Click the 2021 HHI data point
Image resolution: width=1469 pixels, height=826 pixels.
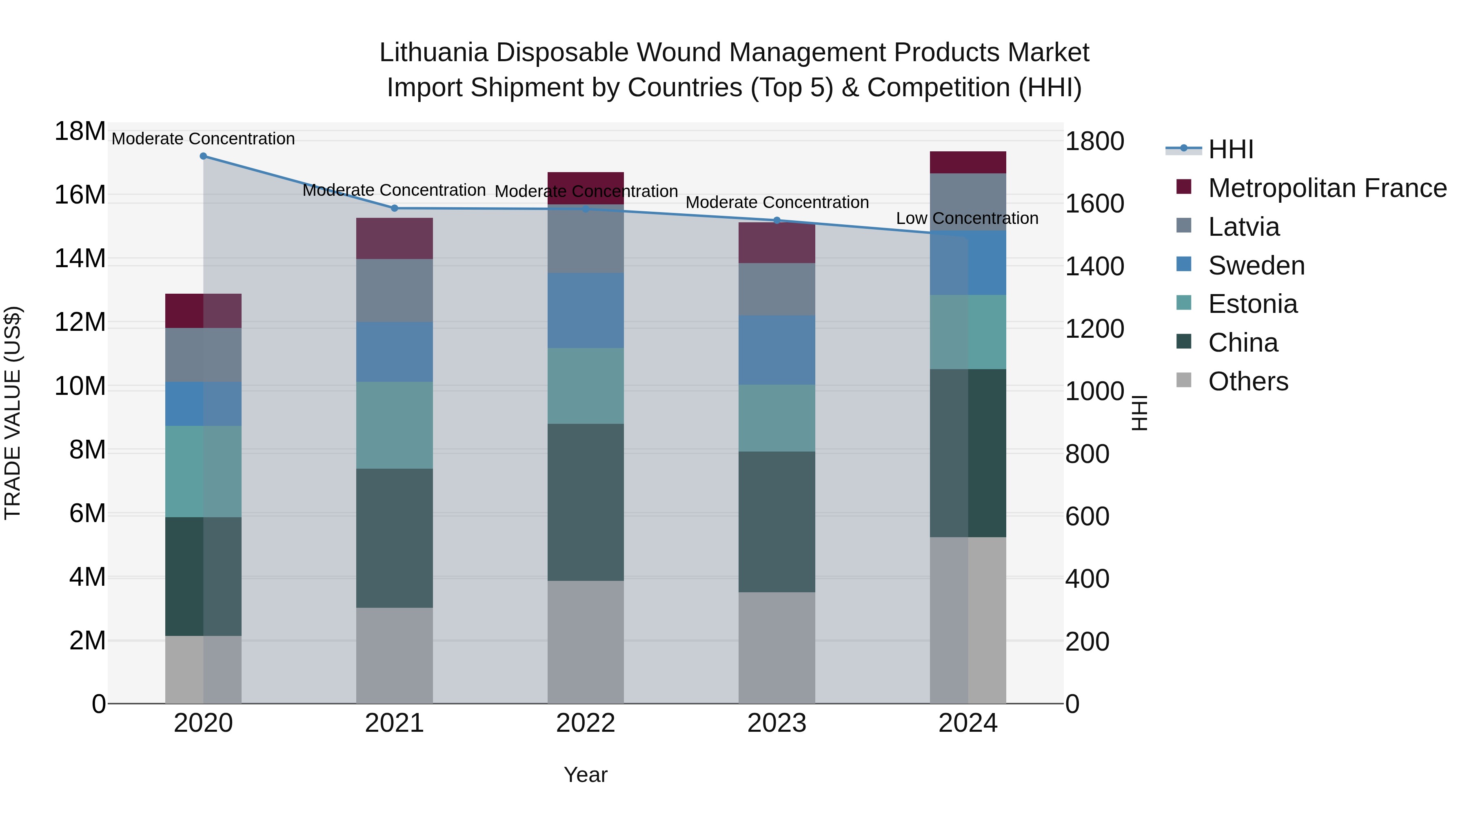click(x=395, y=208)
